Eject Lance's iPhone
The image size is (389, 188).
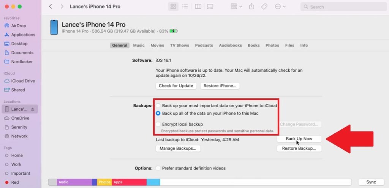coord(33,109)
